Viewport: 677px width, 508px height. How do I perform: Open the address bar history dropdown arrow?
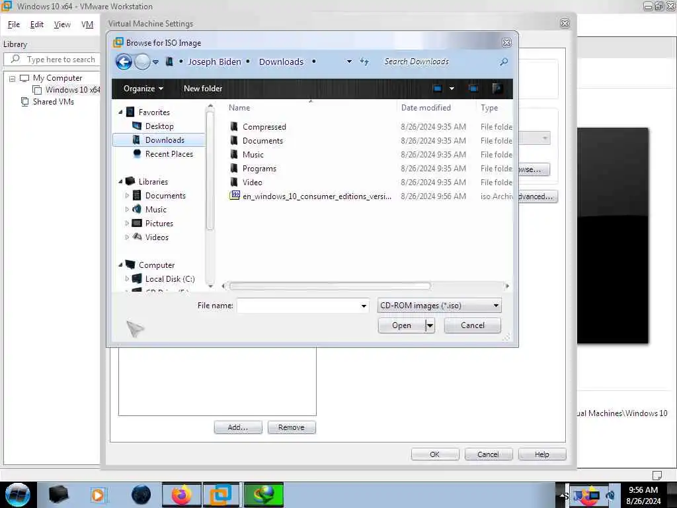point(349,62)
